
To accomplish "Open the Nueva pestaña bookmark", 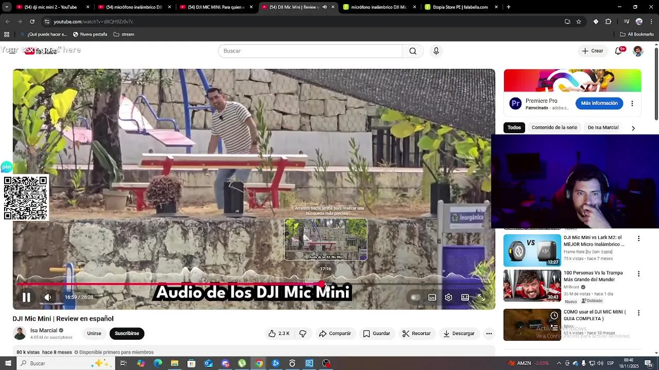I will pos(90,34).
